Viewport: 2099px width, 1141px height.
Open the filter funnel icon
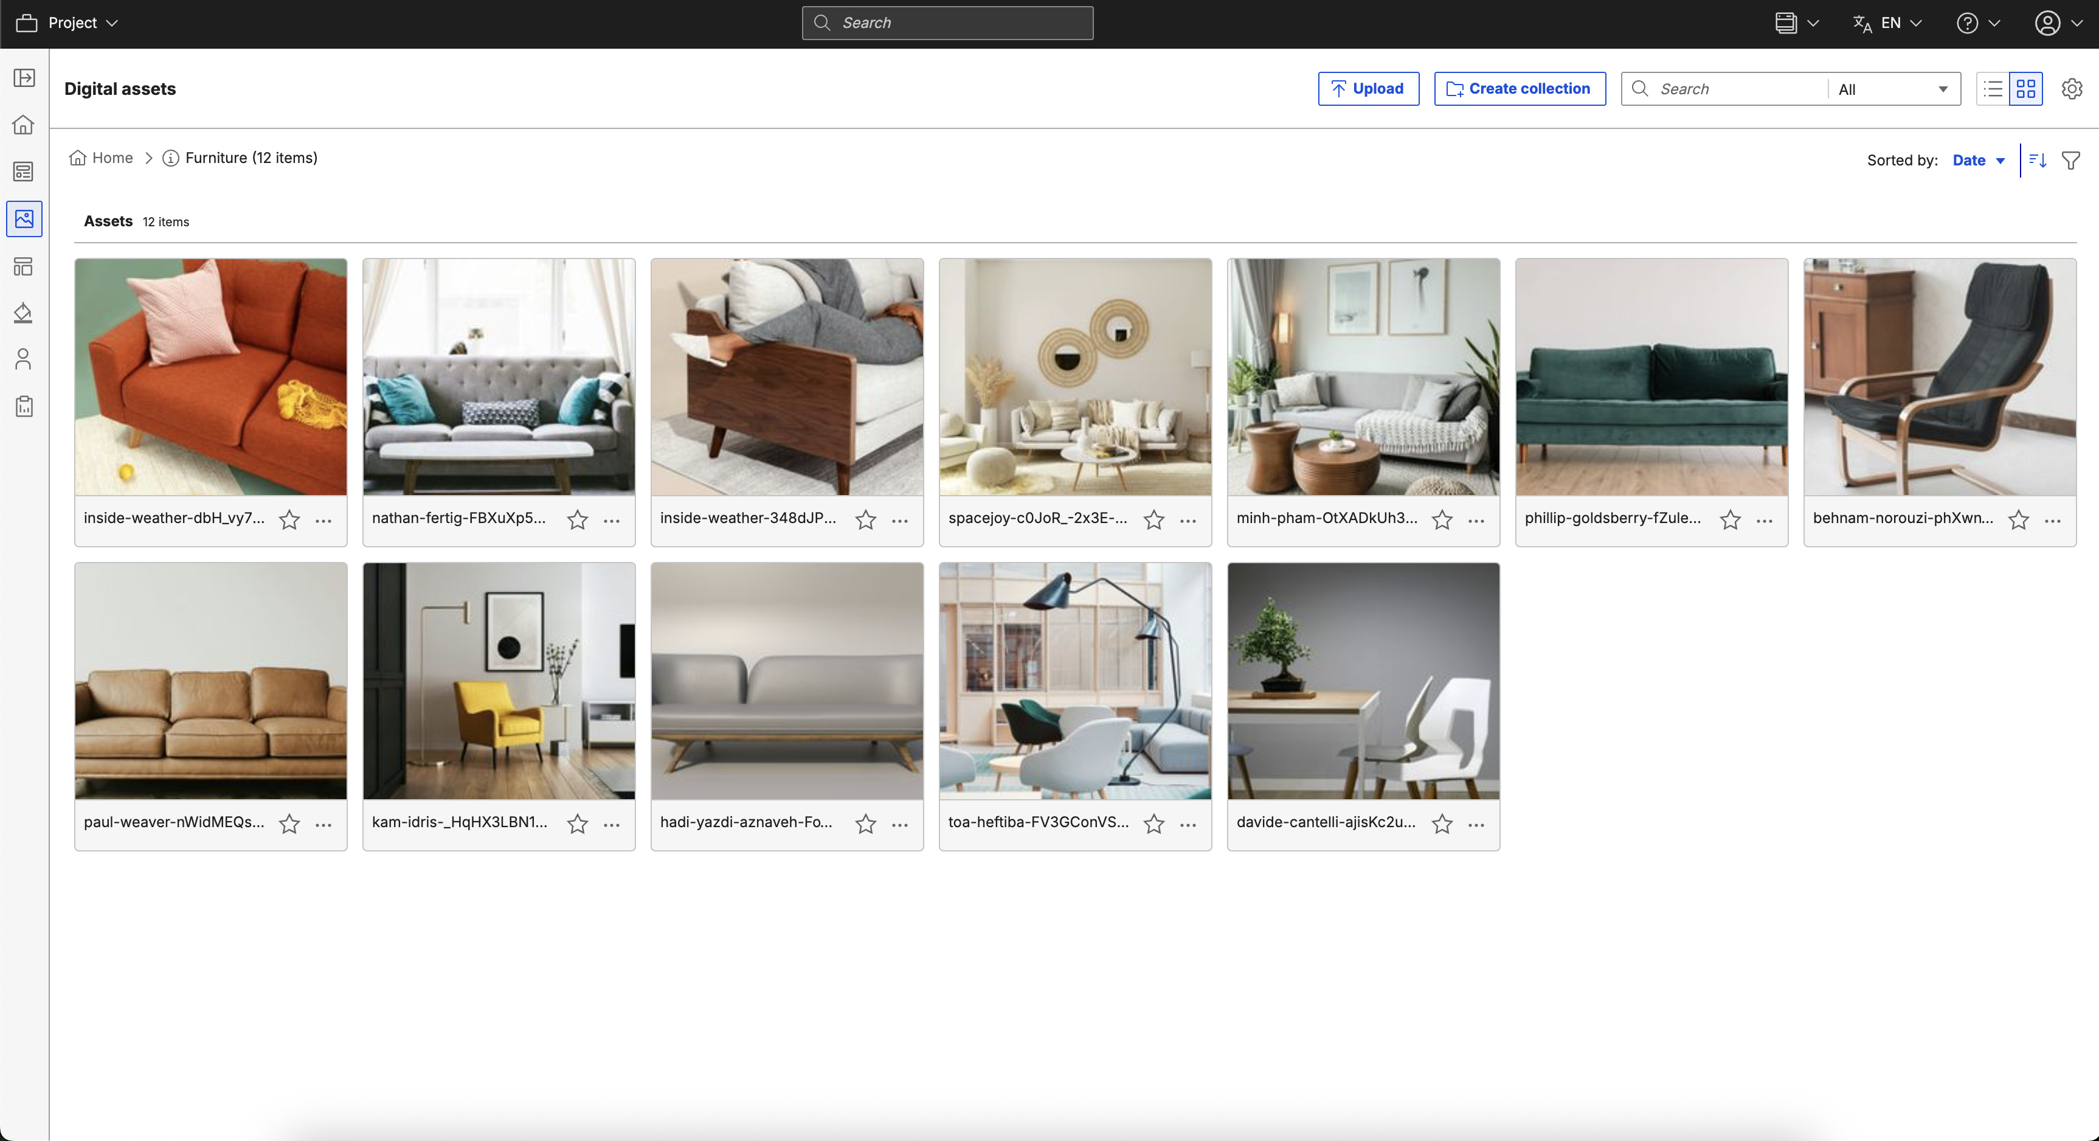tap(2070, 161)
